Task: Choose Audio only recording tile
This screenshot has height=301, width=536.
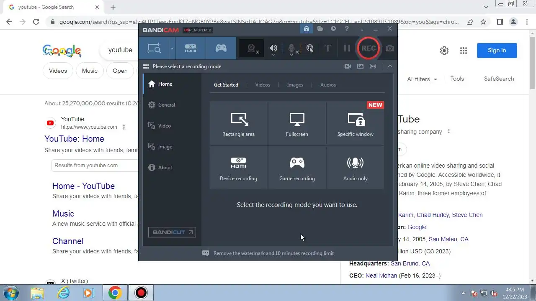Action: pyautogui.click(x=356, y=168)
